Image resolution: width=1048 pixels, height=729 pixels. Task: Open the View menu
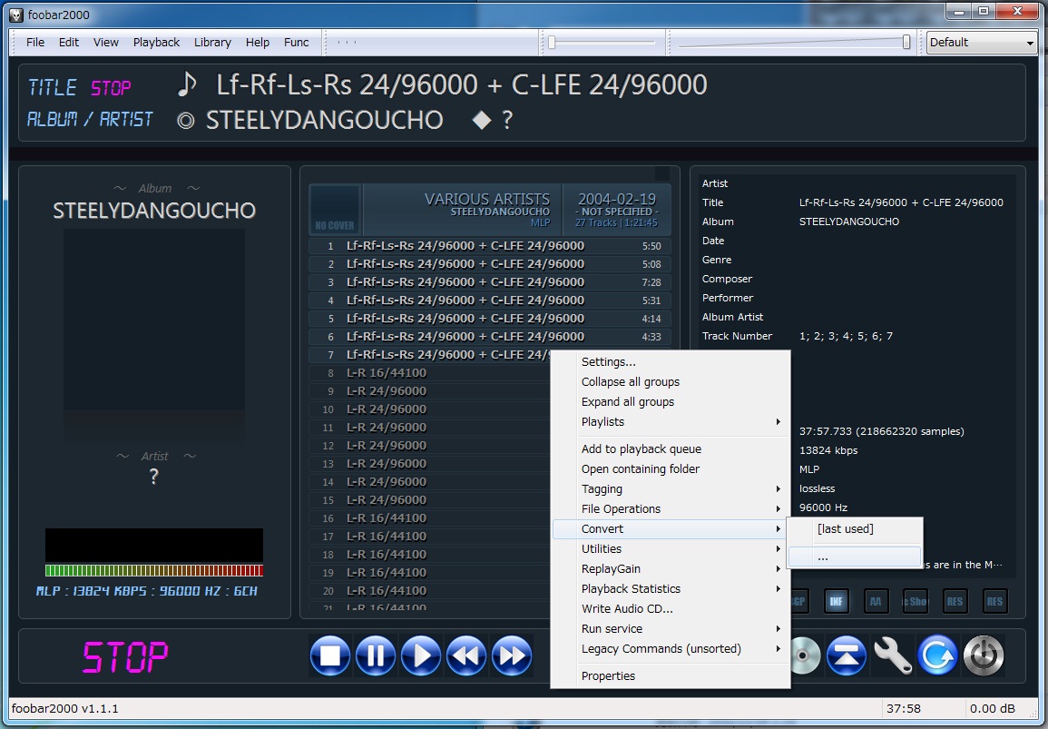[x=105, y=42]
